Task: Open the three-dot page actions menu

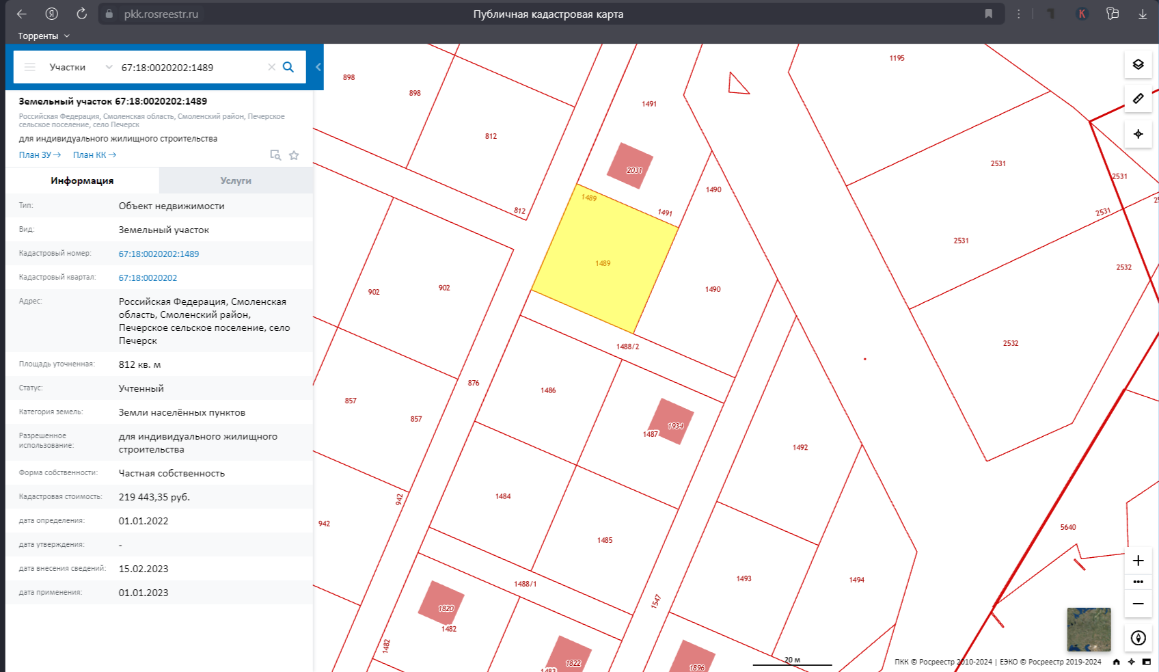Action: [1019, 14]
